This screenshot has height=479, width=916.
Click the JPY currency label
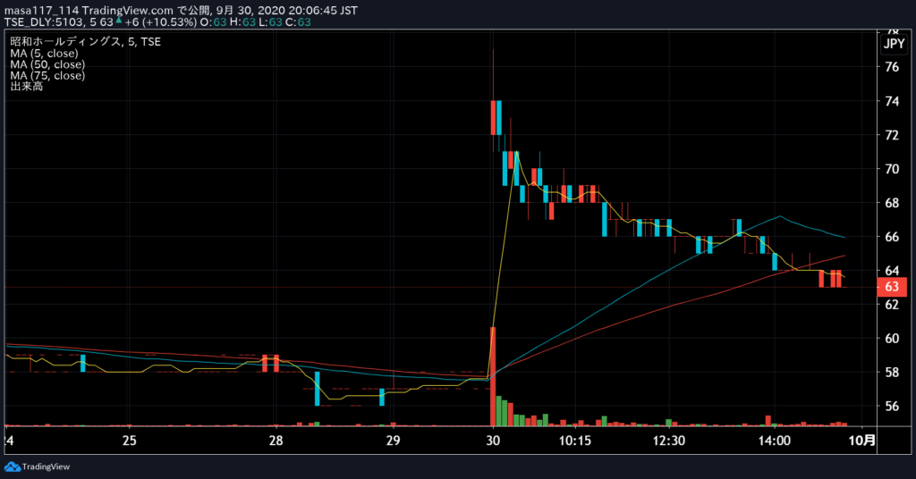click(894, 44)
